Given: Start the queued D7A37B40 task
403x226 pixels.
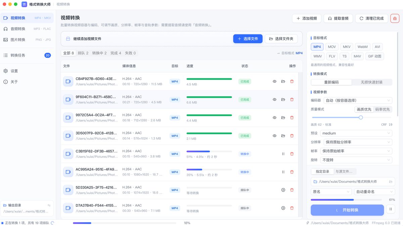Looking at the screenshot, I should [283, 208].
